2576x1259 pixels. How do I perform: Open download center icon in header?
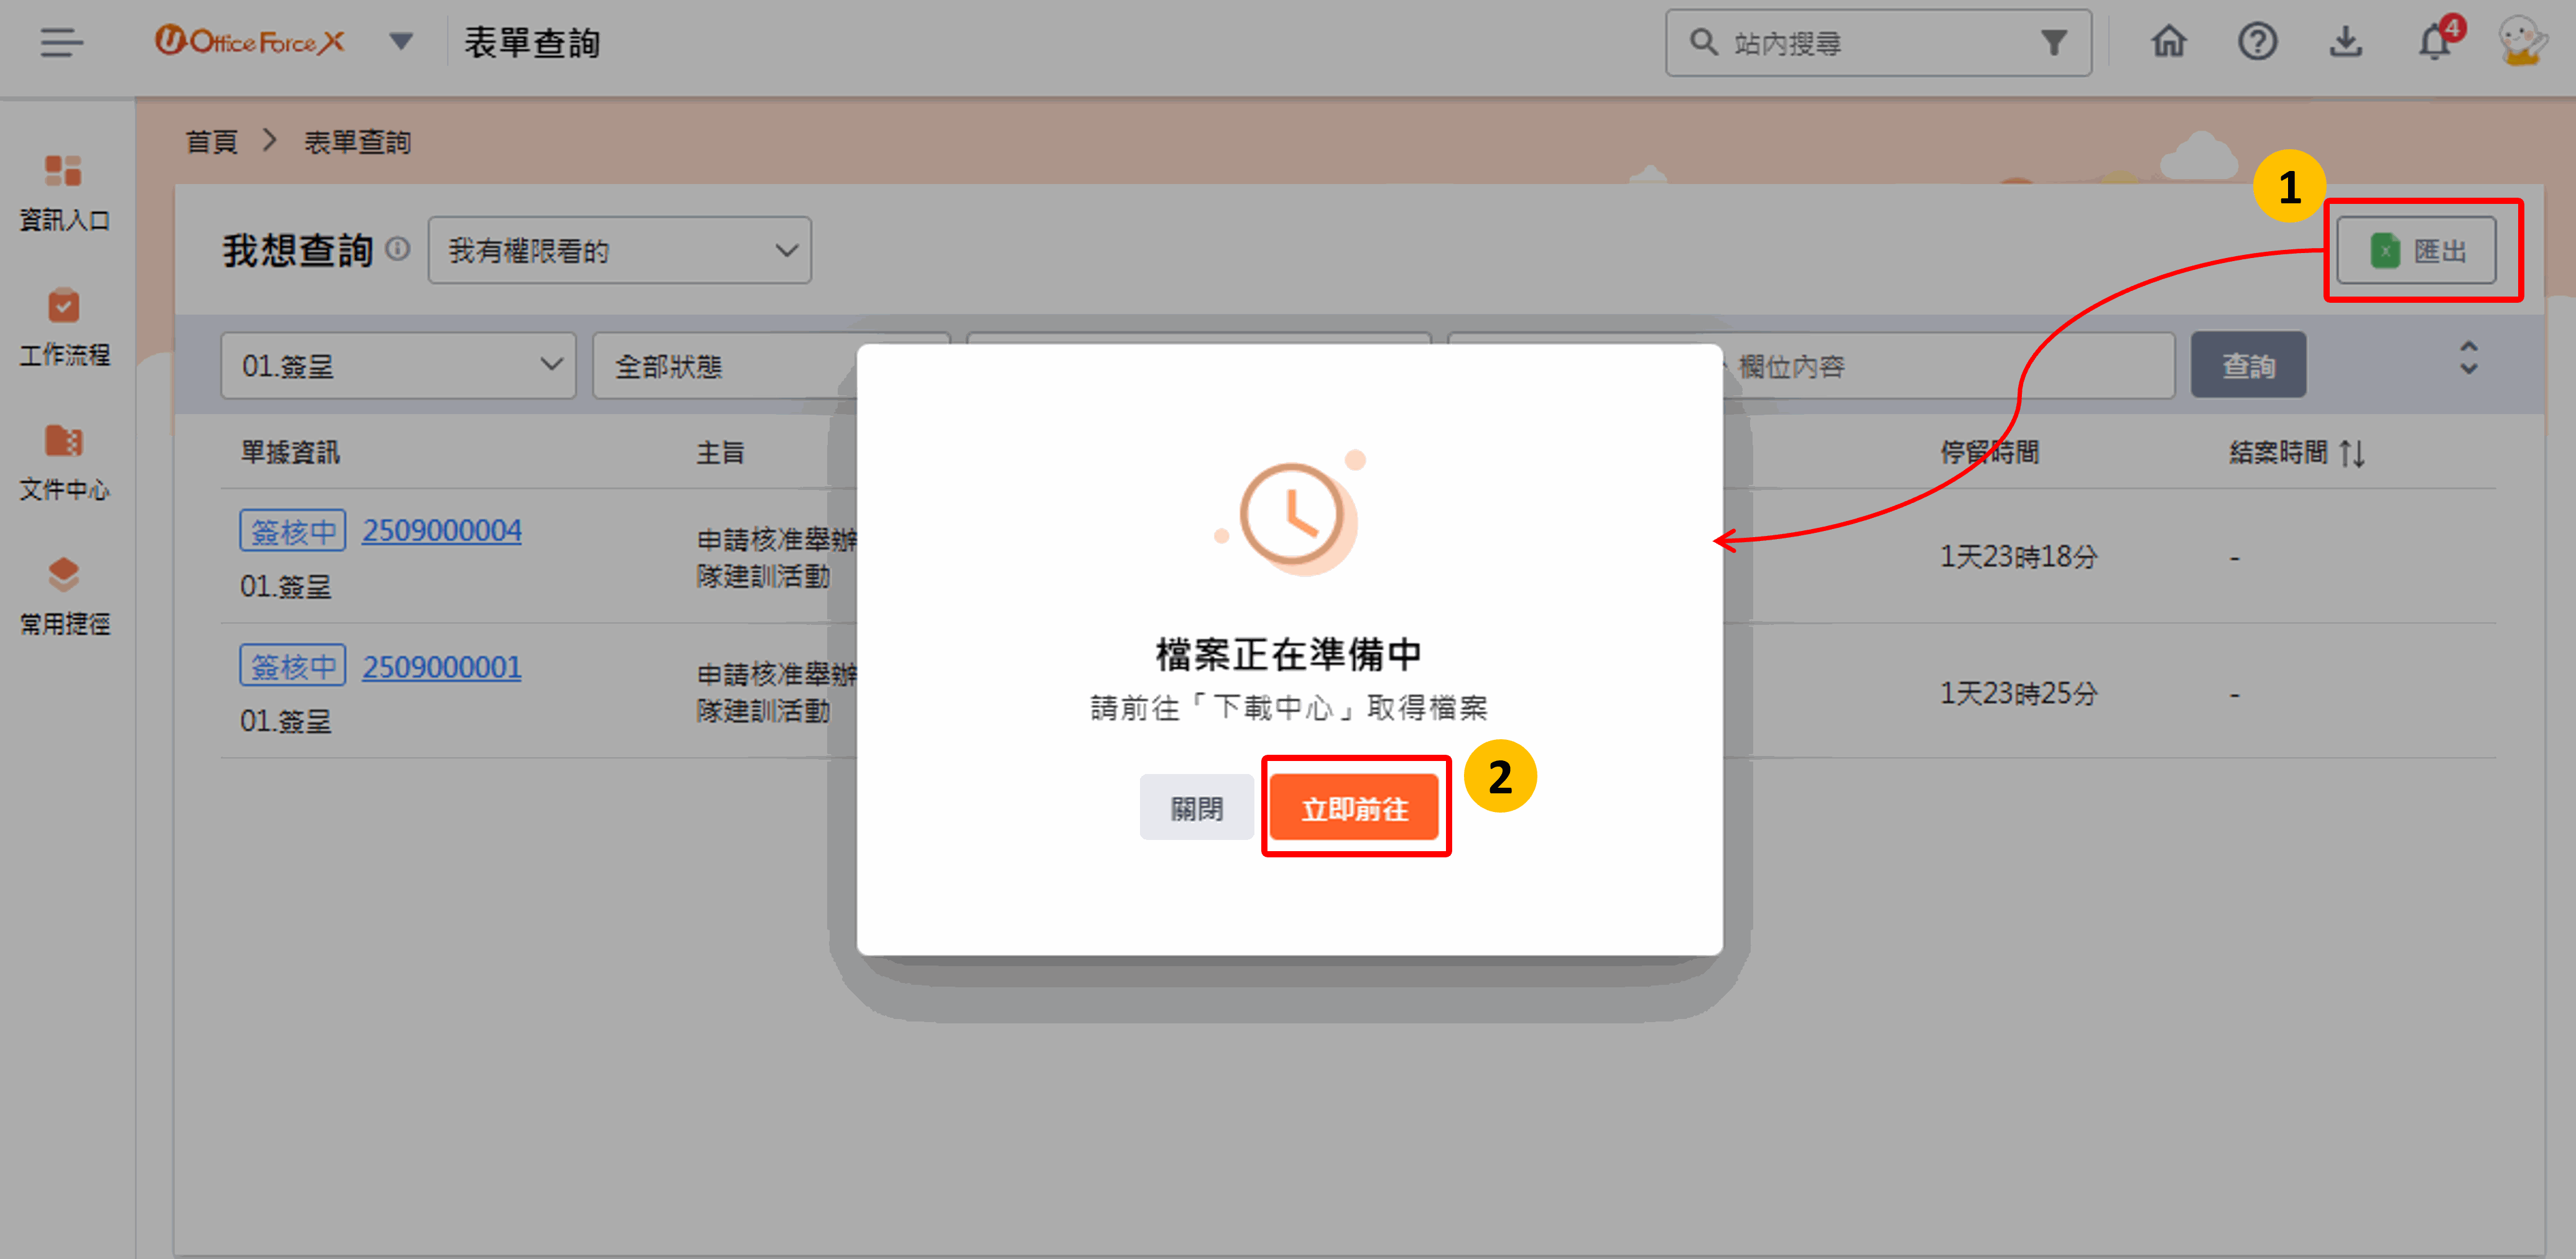(2345, 43)
